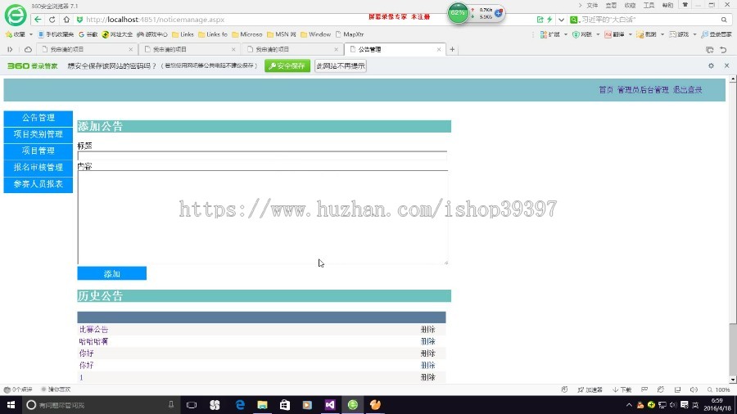737x414 pixels.
Task: Open Task View on taskbar
Action: tap(192, 405)
